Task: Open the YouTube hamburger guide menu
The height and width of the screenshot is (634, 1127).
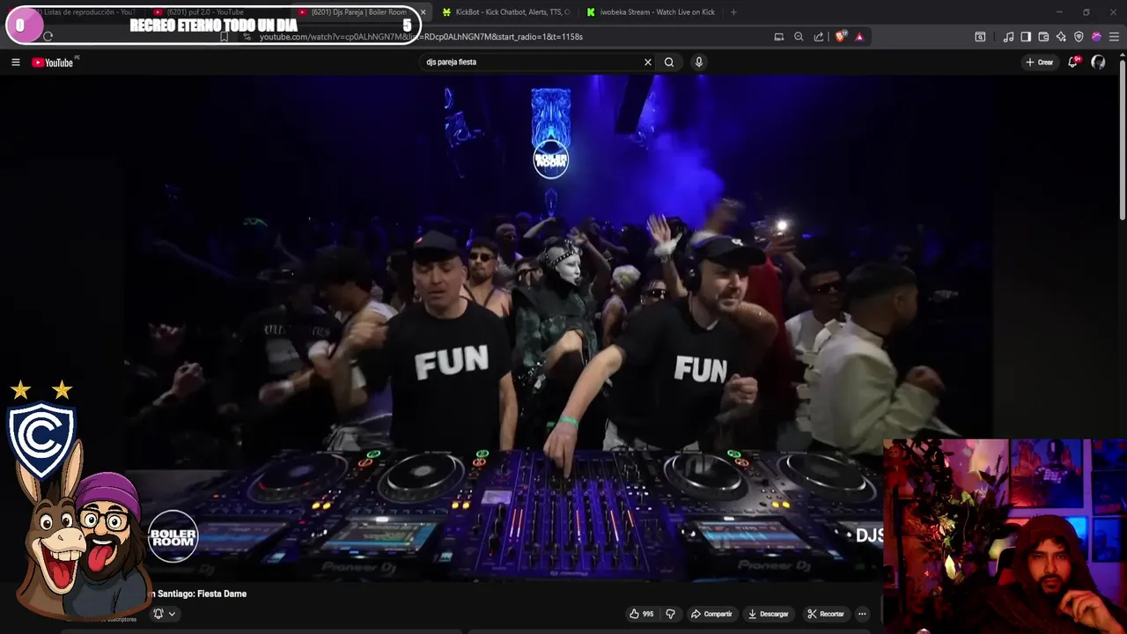Action: [x=15, y=62]
